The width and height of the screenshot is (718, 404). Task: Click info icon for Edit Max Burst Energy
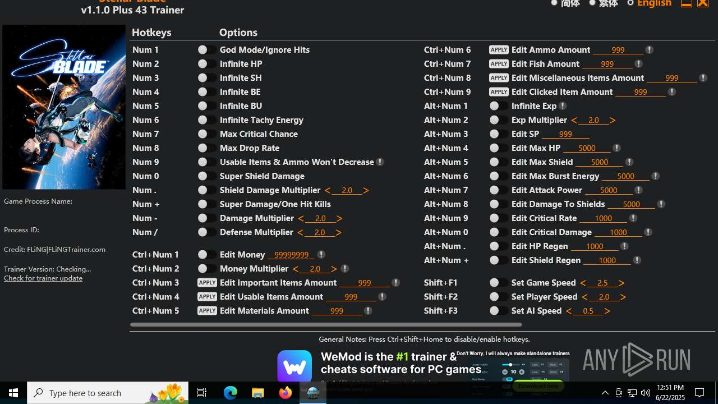[x=655, y=176]
